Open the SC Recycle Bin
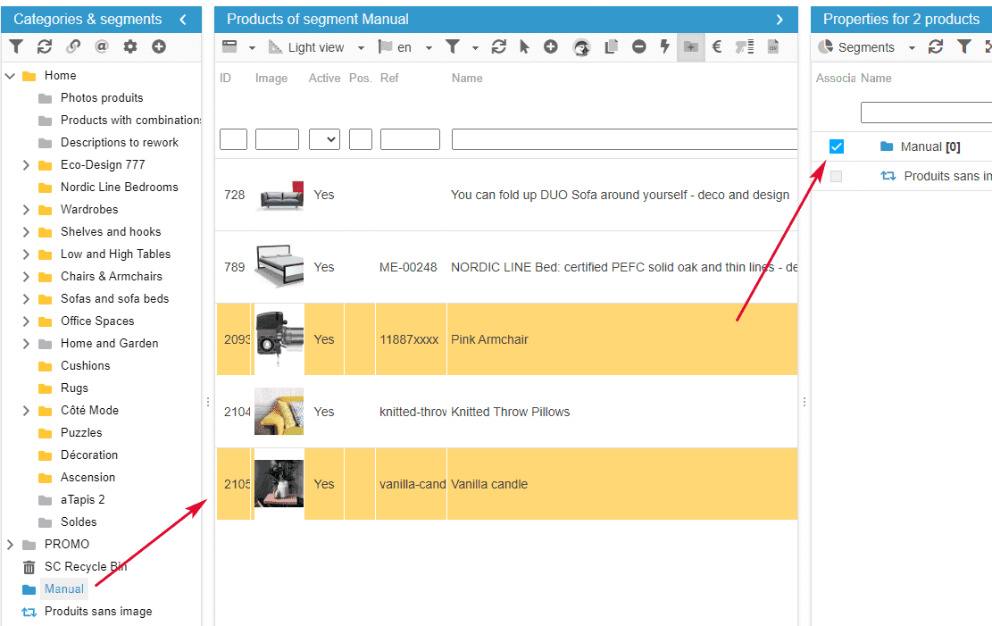Viewport: 992px width, 626px height. (85, 567)
